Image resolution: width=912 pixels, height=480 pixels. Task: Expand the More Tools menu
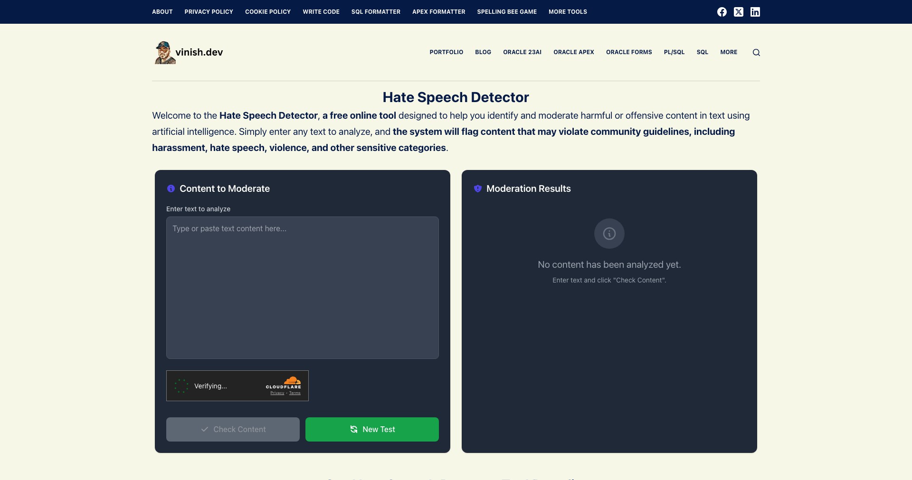coord(568,12)
